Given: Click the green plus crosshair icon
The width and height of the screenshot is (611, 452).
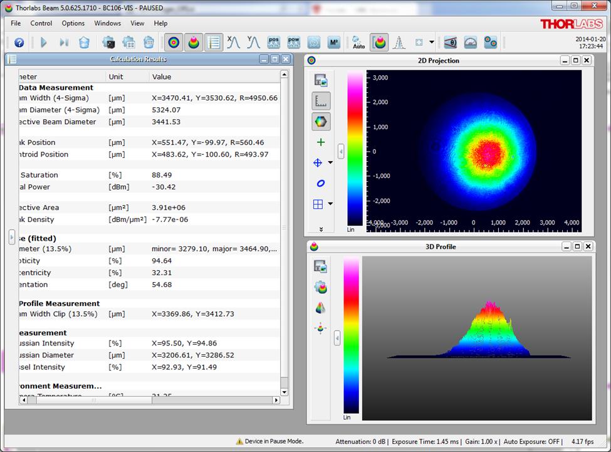Looking at the screenshot, I should tap(321, 142).
